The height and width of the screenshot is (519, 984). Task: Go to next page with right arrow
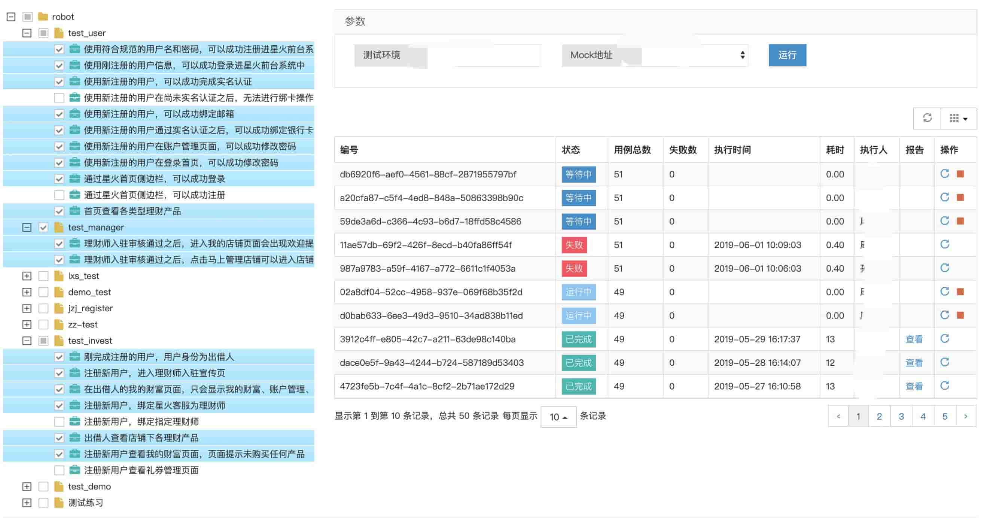tap(966, 416)
